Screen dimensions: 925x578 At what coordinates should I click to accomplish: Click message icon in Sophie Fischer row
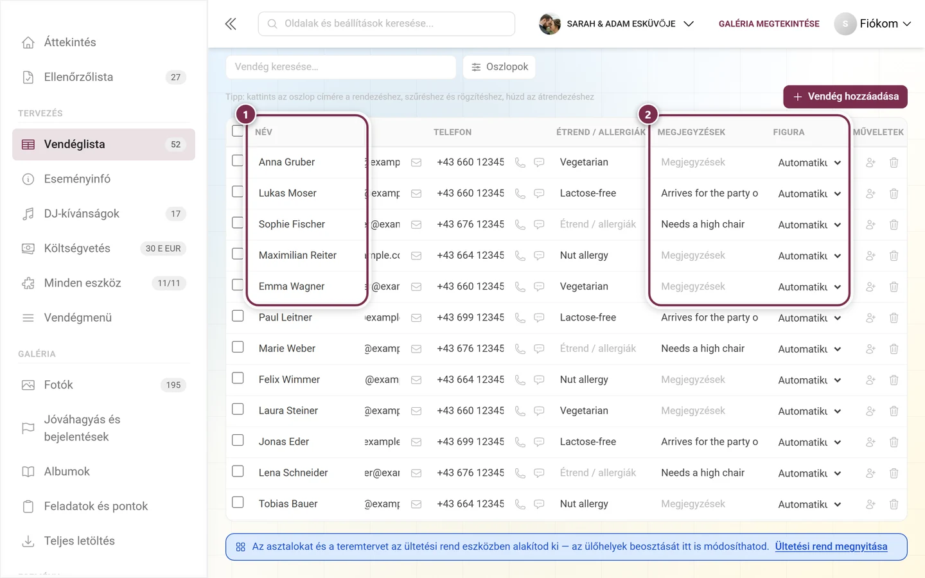(540, 225)
